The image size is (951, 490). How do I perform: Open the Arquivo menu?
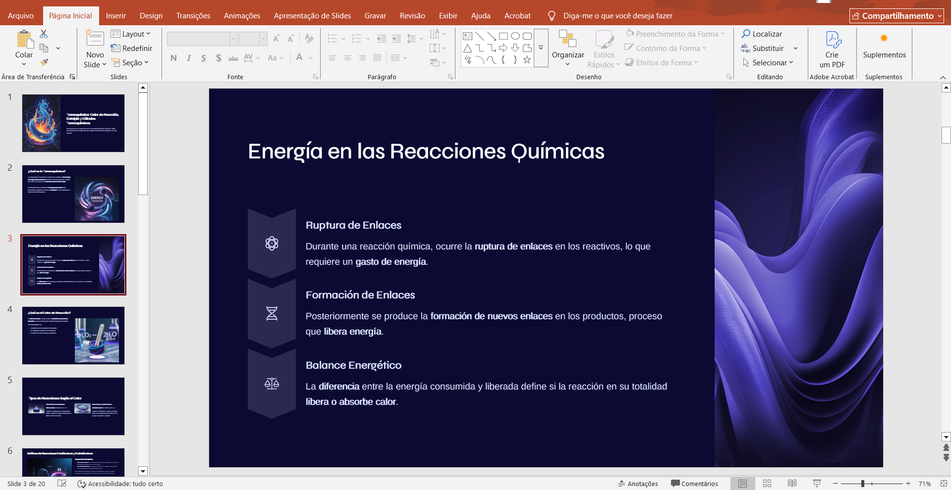[21, 16]
